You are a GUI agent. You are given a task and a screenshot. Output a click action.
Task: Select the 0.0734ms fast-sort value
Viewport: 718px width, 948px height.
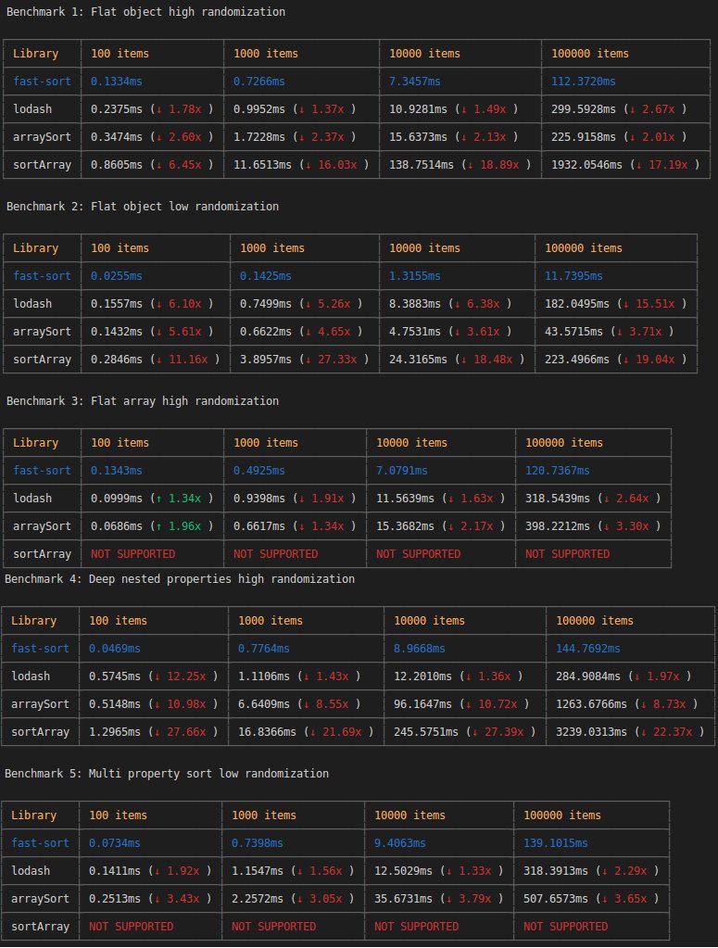(115, 842)
